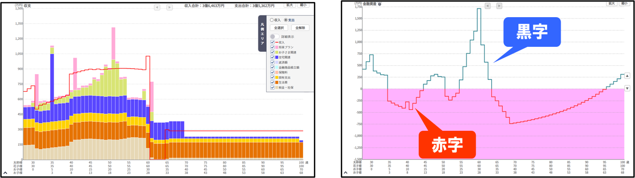Uncheck the 生活費 checkbox

pos(272,82)
